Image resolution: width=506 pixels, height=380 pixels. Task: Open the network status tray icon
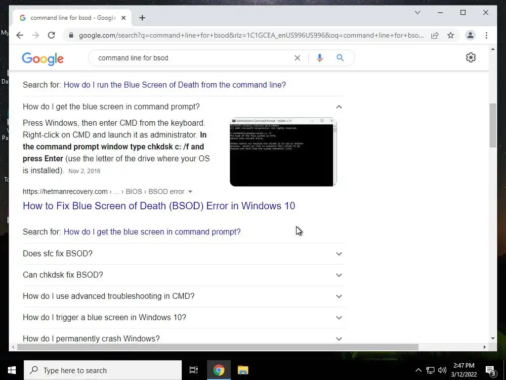430,370
